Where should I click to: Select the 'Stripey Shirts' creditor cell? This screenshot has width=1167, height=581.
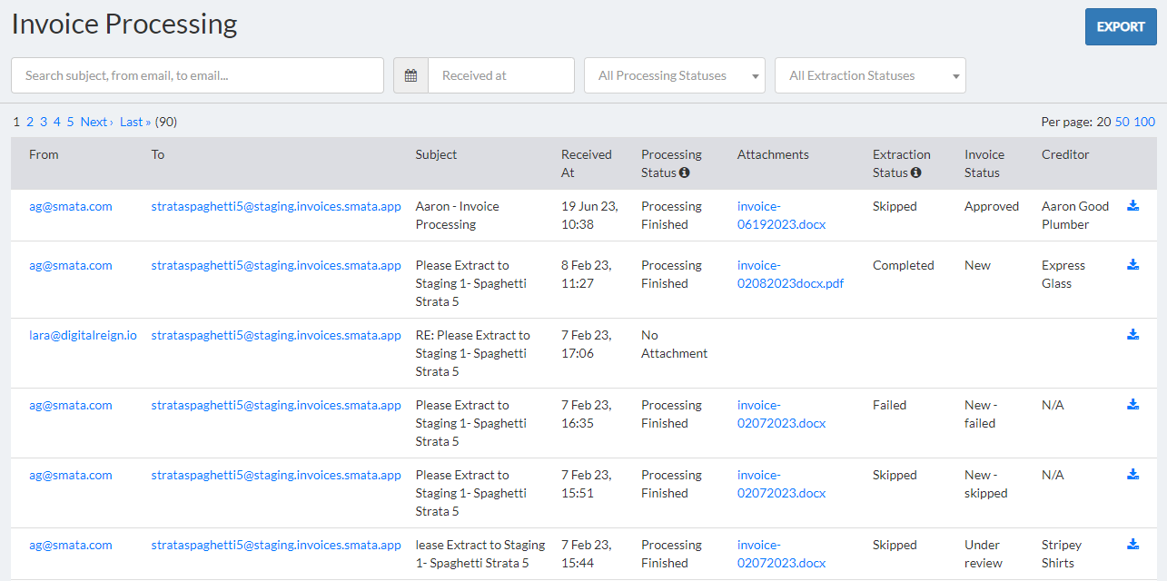[x=1062, y=554]
